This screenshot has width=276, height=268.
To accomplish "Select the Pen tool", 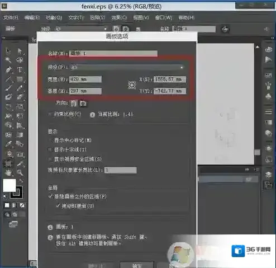I will [x=8, y=70].
